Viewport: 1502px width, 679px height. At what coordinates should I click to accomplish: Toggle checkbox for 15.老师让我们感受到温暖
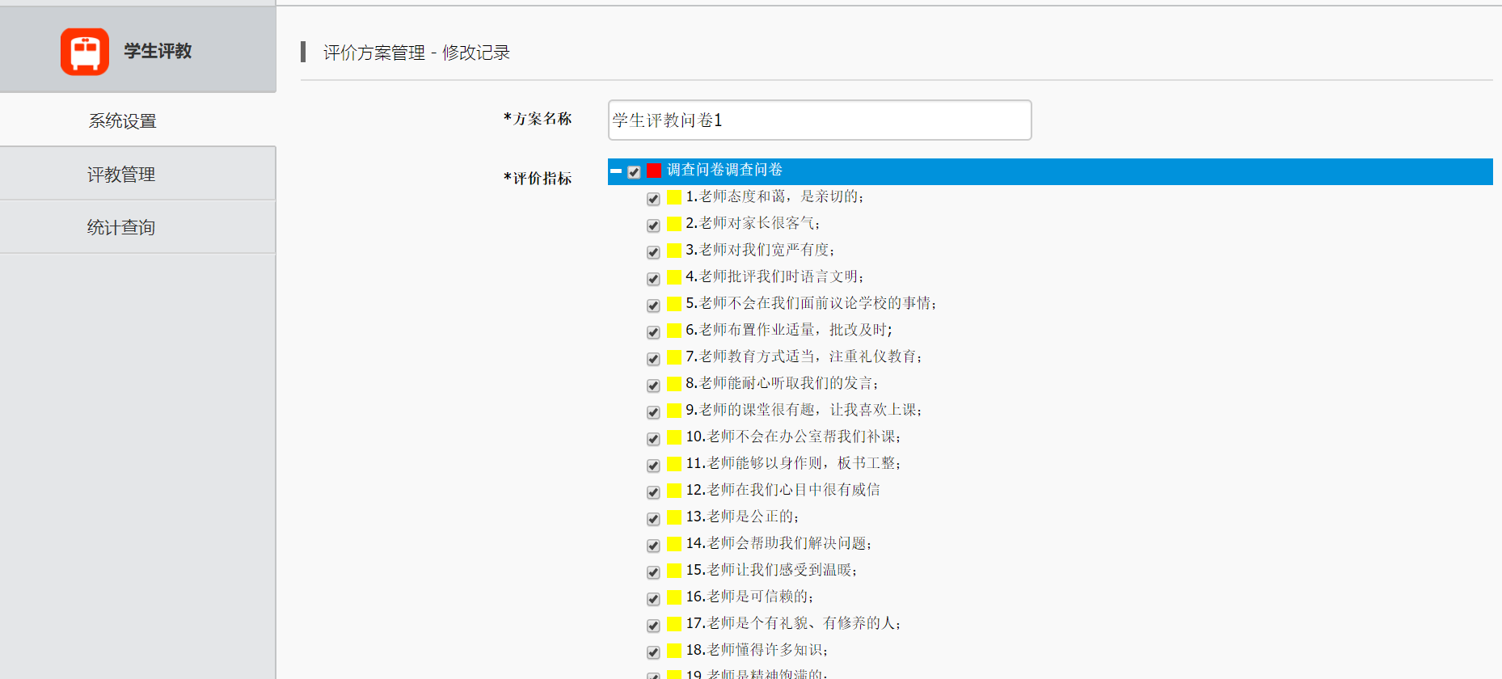653,572
